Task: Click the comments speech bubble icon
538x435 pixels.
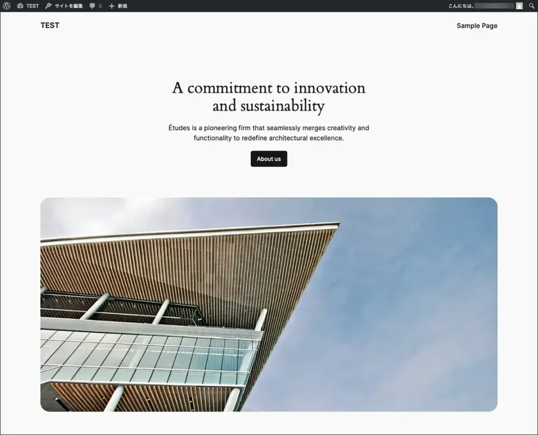Action: [x=92, y=6]
